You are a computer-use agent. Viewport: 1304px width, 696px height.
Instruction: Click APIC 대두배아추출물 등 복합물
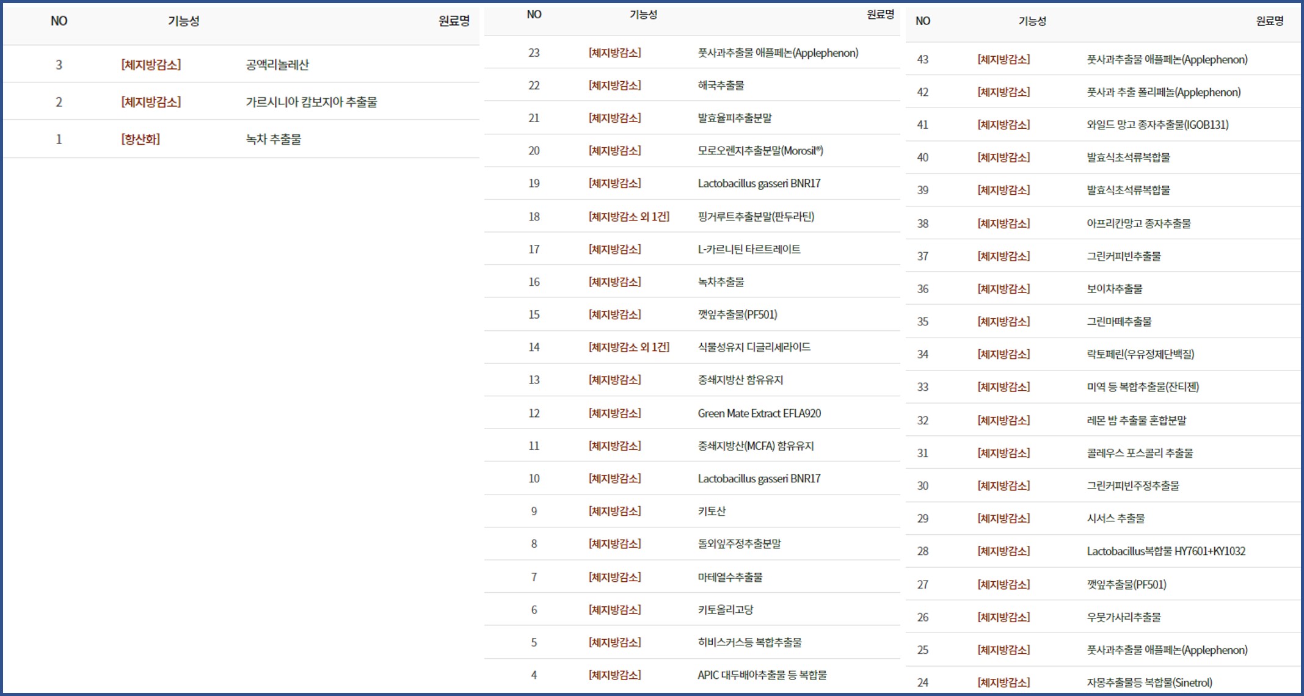pyautogui.click(x=762, y=675)
